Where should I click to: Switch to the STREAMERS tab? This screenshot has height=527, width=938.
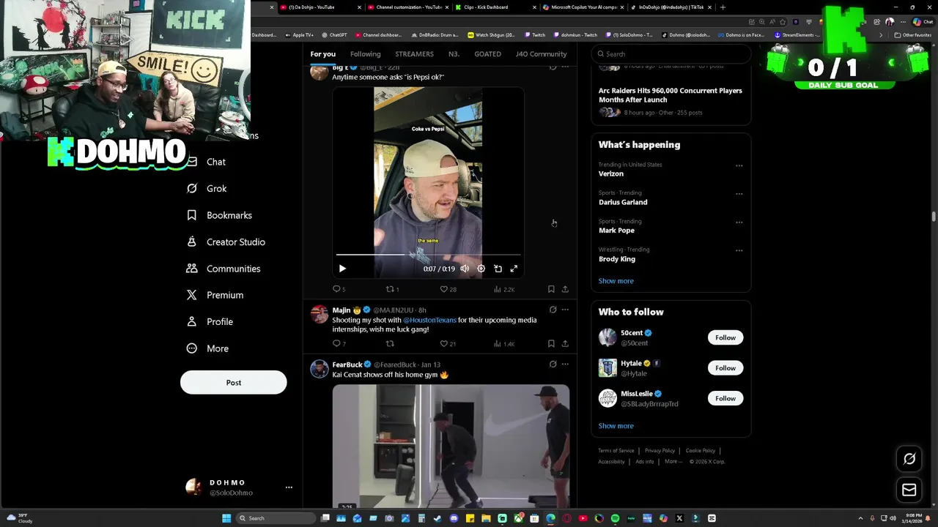pyautogui.click(x=414, y=53)
